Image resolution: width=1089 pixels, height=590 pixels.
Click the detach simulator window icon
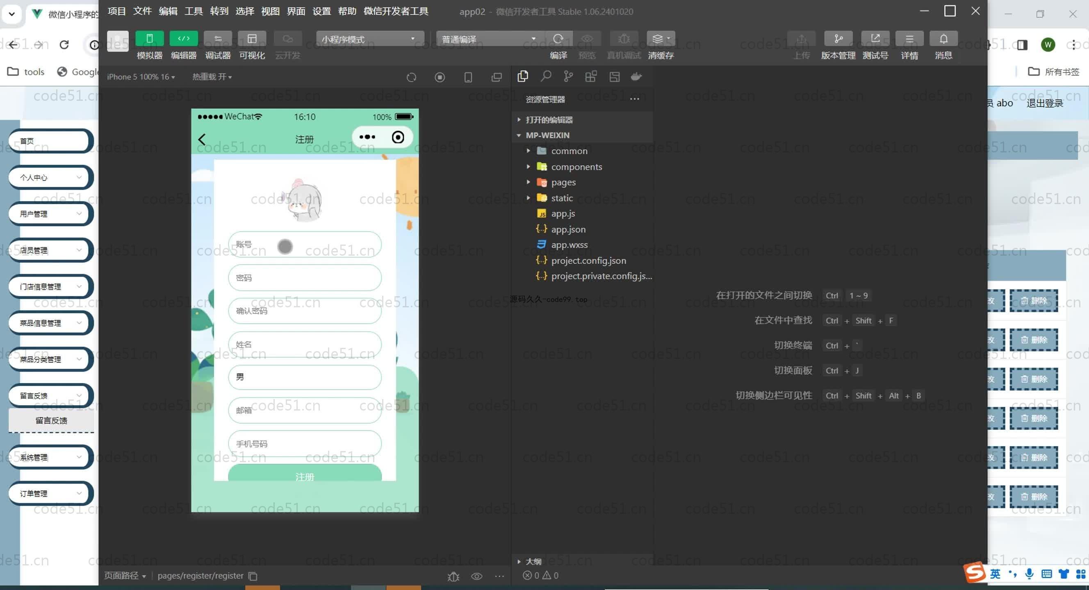click(496, 77)
